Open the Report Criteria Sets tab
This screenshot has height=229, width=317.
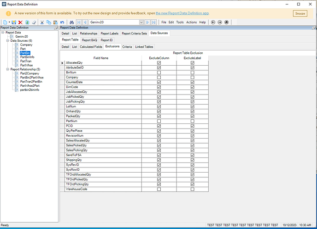(x=134, y=34)
